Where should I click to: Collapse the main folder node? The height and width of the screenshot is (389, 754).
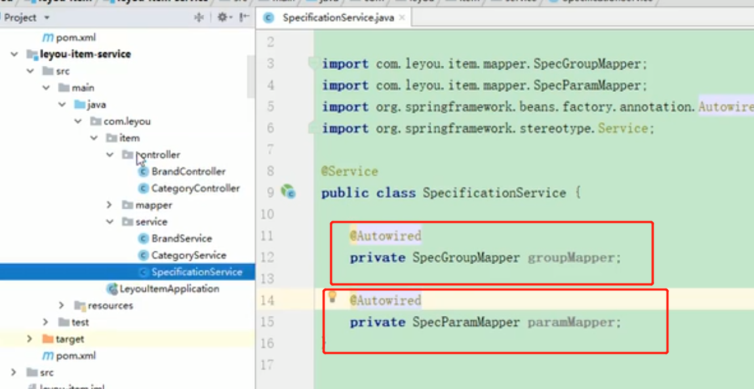click(x=46, y=88)
